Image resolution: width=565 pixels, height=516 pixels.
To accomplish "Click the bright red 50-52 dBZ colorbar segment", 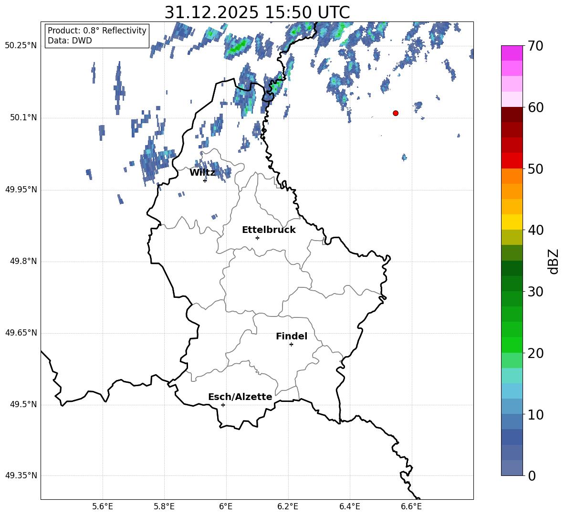I will pyautogui.click(x=512, y=161).
